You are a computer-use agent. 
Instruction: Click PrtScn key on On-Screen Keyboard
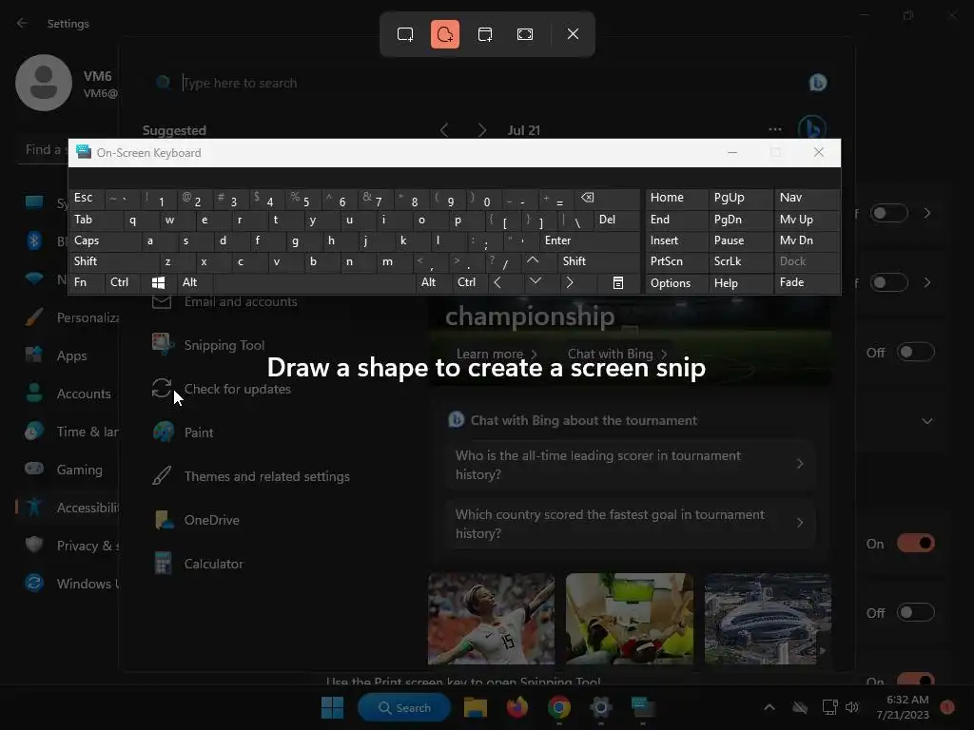(x=676, y=261)
